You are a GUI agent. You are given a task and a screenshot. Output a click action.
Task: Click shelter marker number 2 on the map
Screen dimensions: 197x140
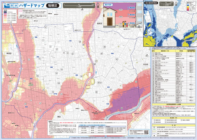50,47
